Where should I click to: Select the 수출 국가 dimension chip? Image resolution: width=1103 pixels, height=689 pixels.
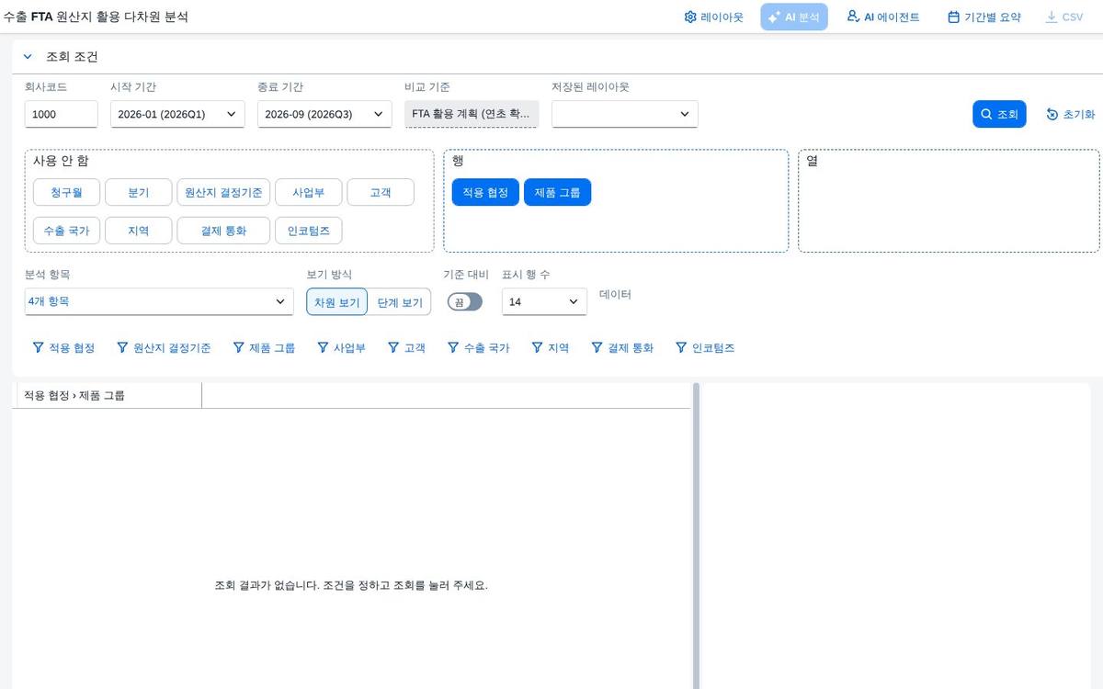coord(66,231)
